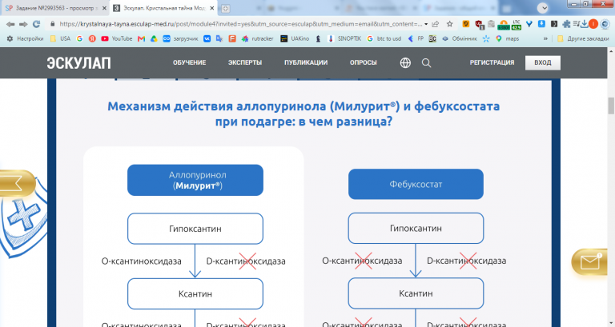This screenshot has height=327, width=615.
Task: Click the ЭСКУЛАП site logo
Action: click(78, 63)
